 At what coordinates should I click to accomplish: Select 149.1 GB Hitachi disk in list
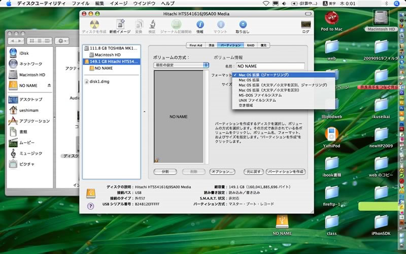point(111,61)
